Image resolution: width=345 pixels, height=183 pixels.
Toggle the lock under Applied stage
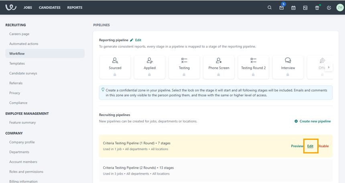(150, 75)
